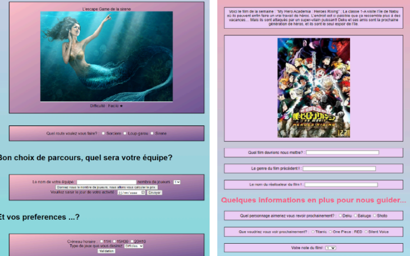The width and height of the screenshot is (410, 256).
Task: Open the calendar picker icon in date field
Action: (143, 193)
